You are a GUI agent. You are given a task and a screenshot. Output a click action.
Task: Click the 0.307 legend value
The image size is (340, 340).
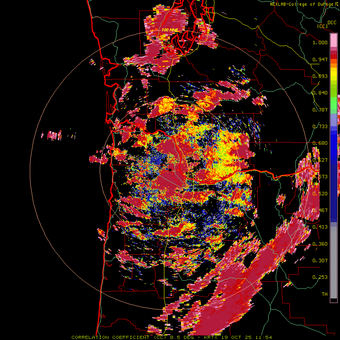(x=320, y=261)
